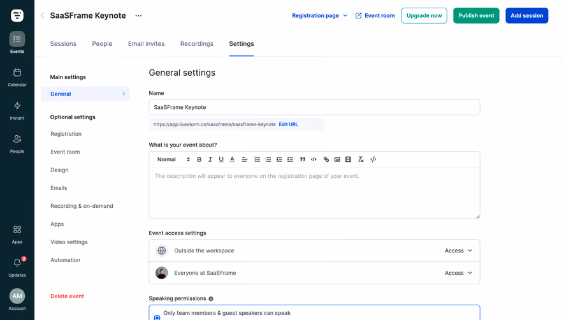Insert a video in the description
The width and height of the screenshot is (564, 320).
(348, 159)
